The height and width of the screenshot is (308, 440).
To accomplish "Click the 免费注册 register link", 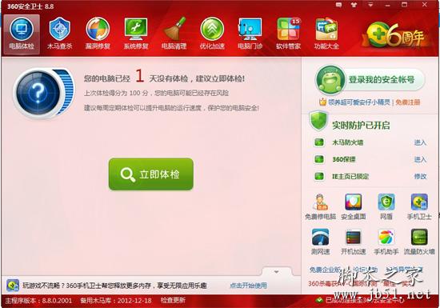I will pyautogui.click(x=408, y=102).
